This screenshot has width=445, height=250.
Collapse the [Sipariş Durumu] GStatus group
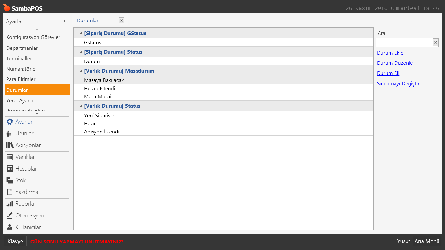[80, 33]
